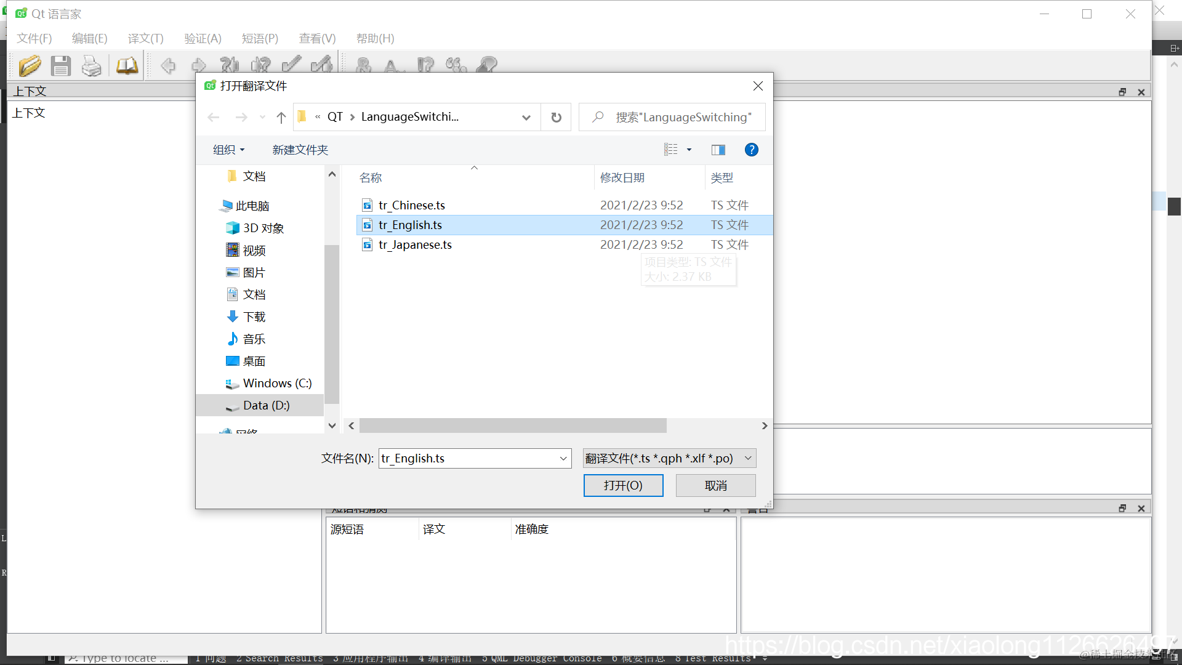Click the Cancel (取消) button
1182x665 pixels.
click(x=715, y=485)
